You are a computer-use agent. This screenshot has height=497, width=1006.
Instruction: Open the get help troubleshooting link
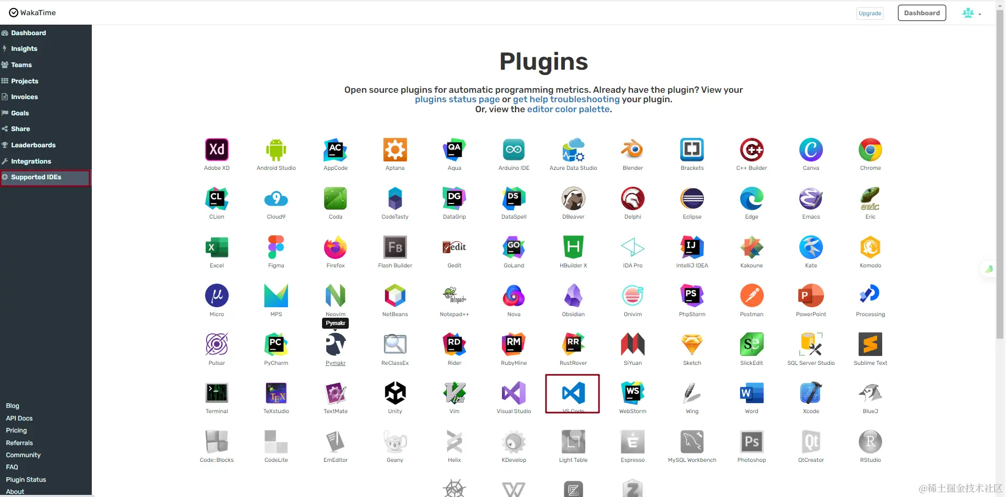[x=566, y=100]
